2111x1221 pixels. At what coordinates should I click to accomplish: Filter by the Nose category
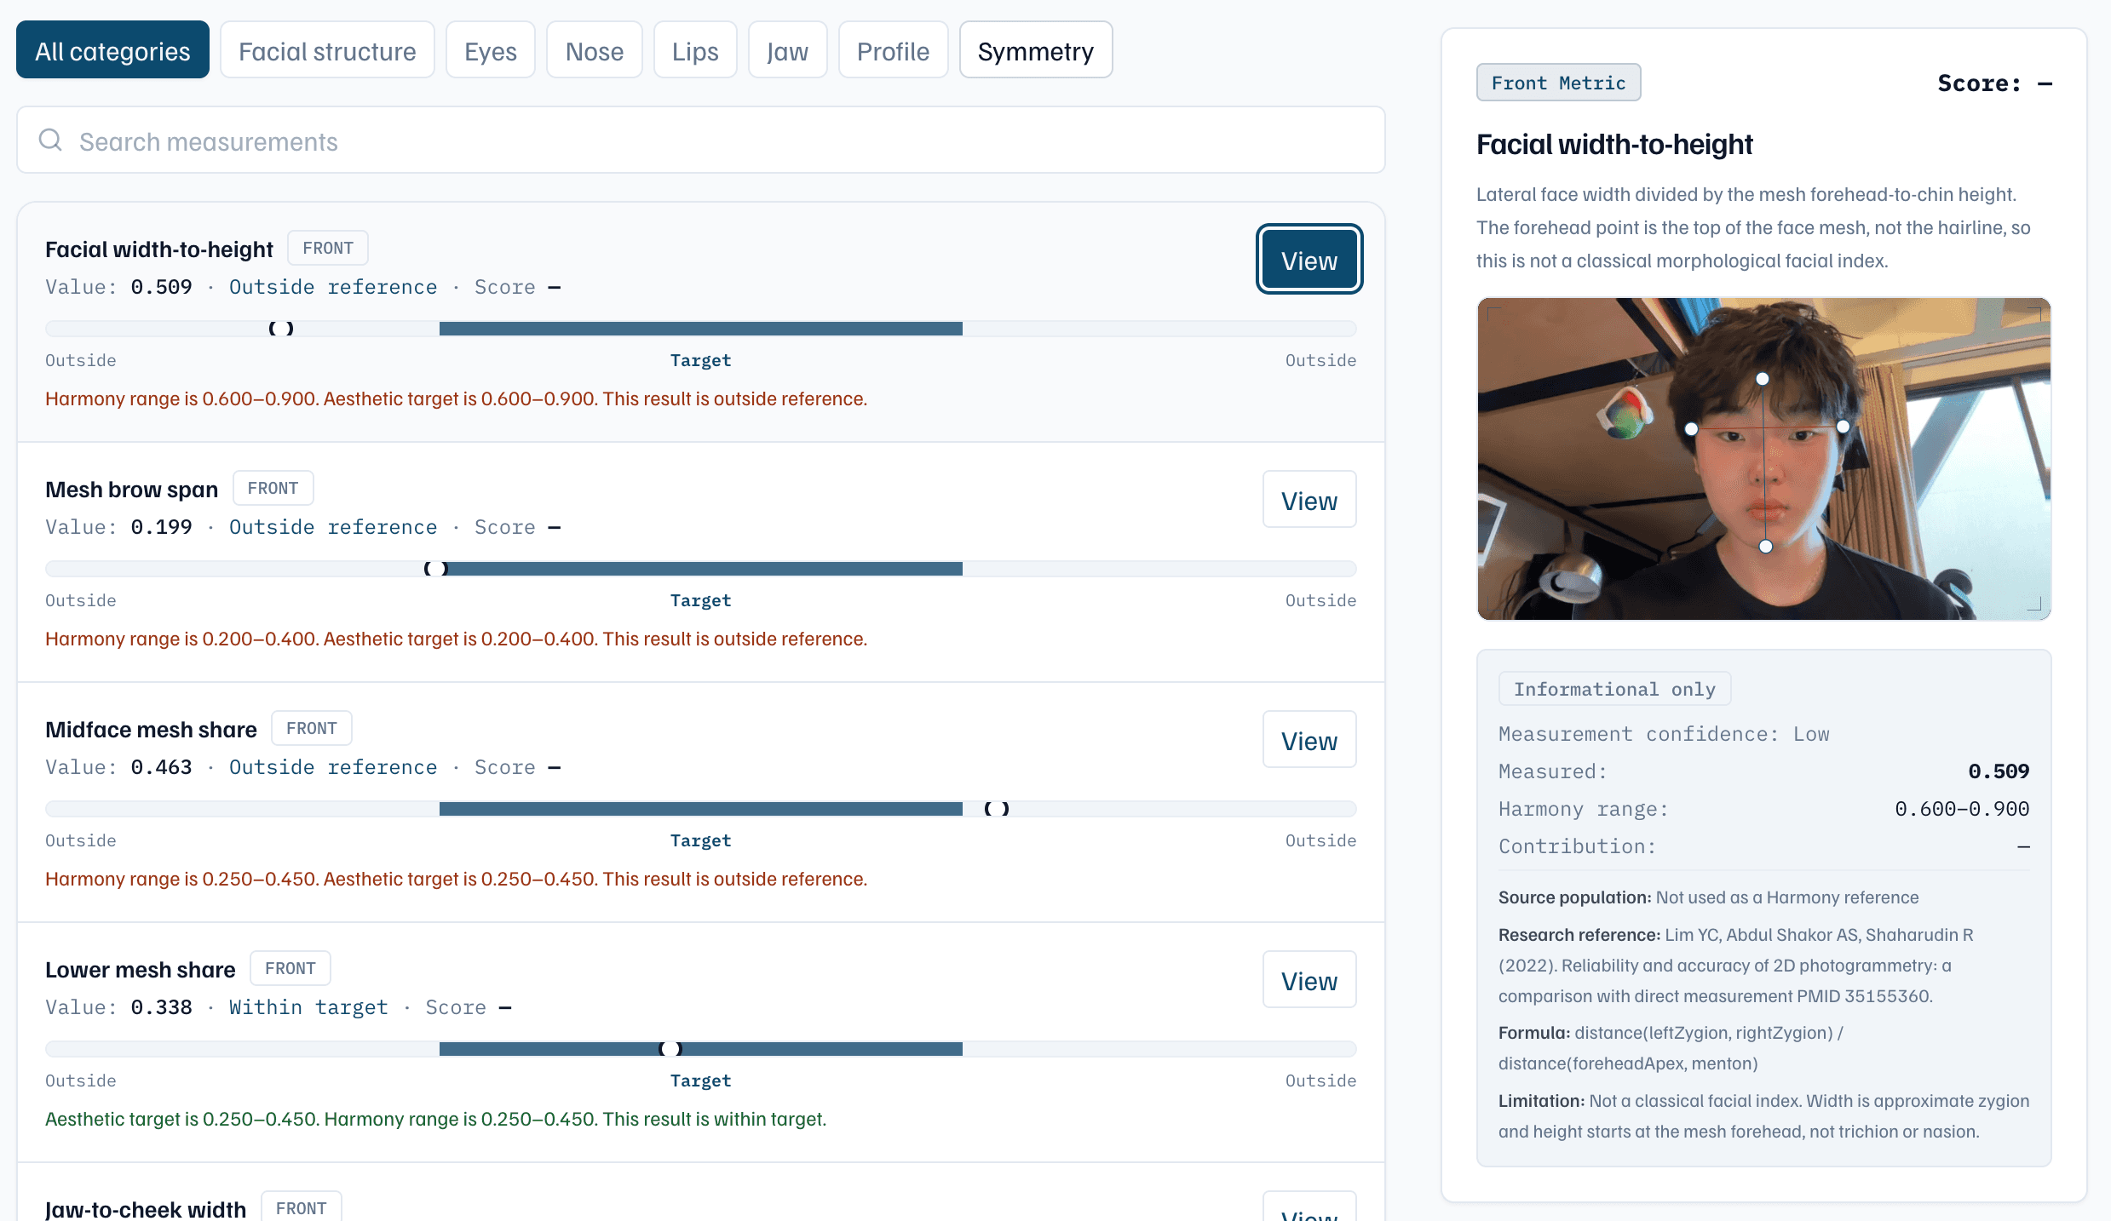[x=595, y=50]
